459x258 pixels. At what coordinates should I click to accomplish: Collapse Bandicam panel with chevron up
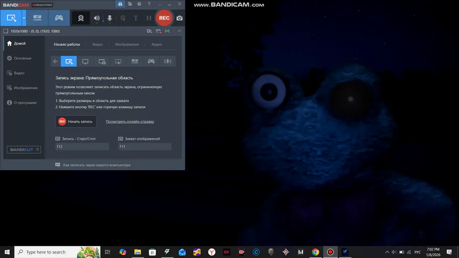click(x=179, y=31)
